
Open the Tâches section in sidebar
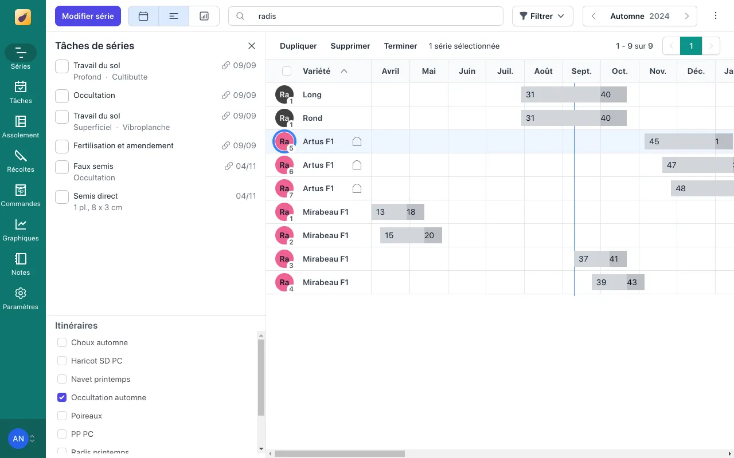(21, 92)
